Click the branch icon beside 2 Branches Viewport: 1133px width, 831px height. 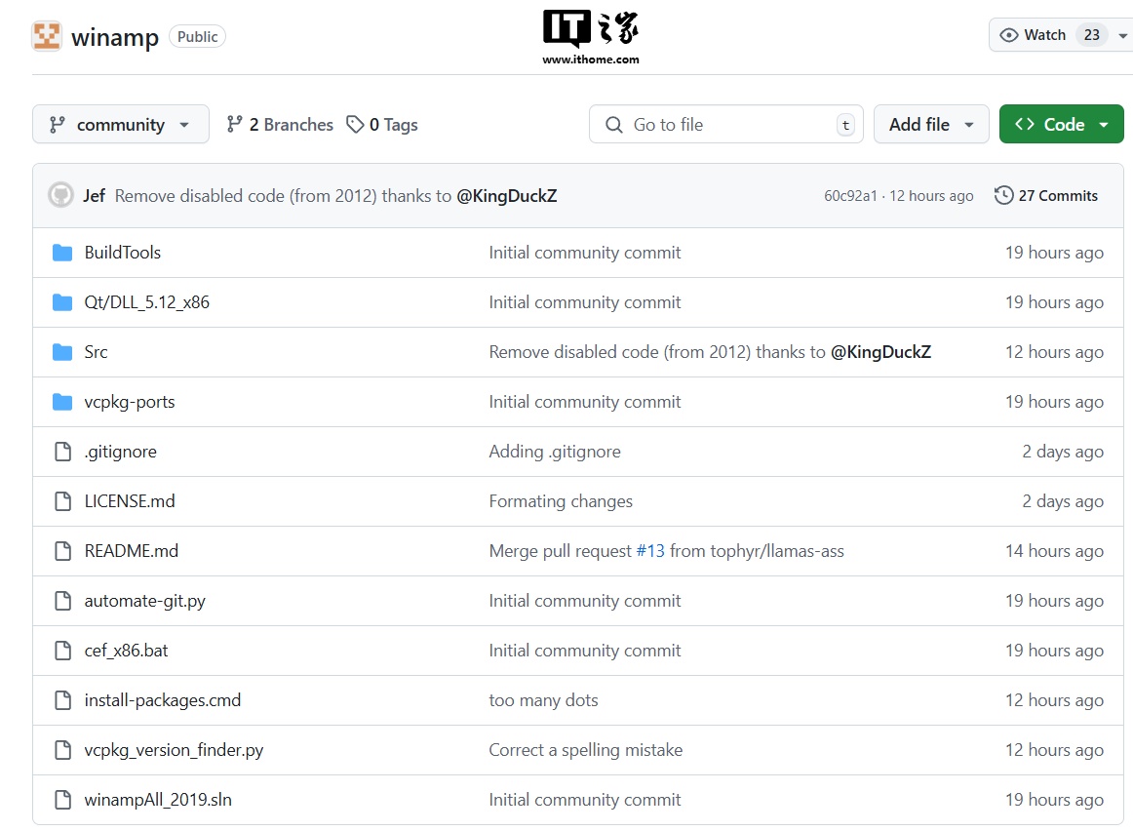point(235,125)
